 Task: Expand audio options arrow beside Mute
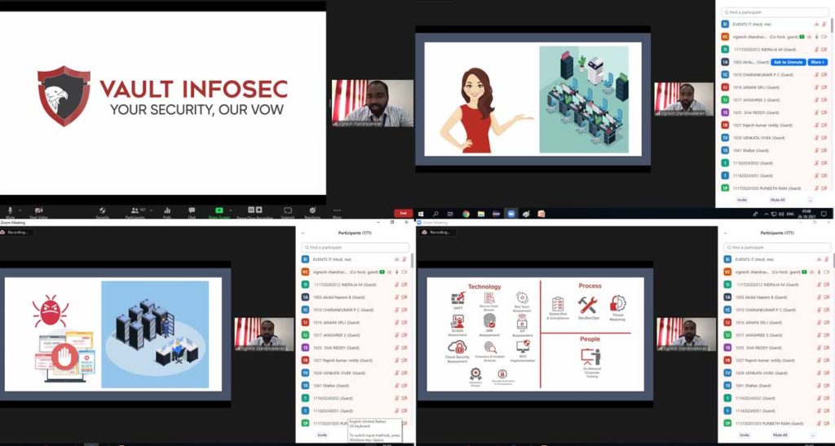20,210
